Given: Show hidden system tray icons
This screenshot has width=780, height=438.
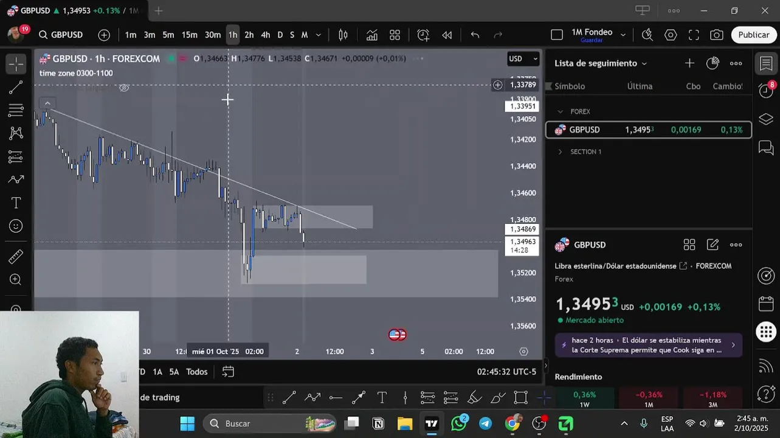Looking at the screenshot, I should click(x=624, y=423).
